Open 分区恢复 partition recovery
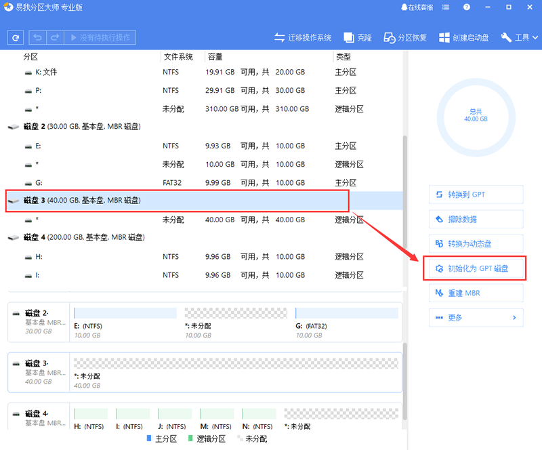The image size is (542, 450). 407,37
